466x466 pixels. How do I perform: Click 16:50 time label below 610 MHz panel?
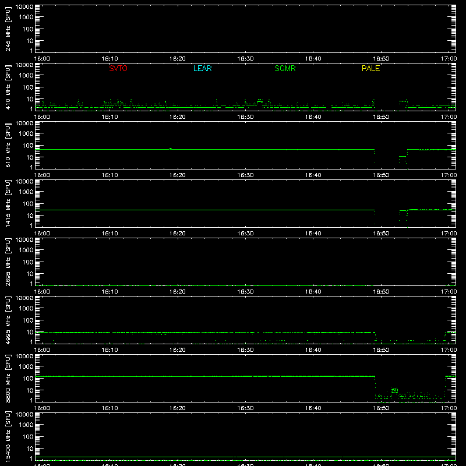(381, 175)
